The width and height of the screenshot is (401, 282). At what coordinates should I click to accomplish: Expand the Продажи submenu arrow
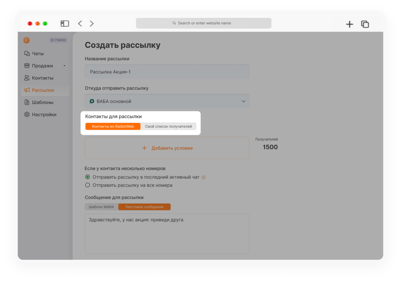[64, 66]
